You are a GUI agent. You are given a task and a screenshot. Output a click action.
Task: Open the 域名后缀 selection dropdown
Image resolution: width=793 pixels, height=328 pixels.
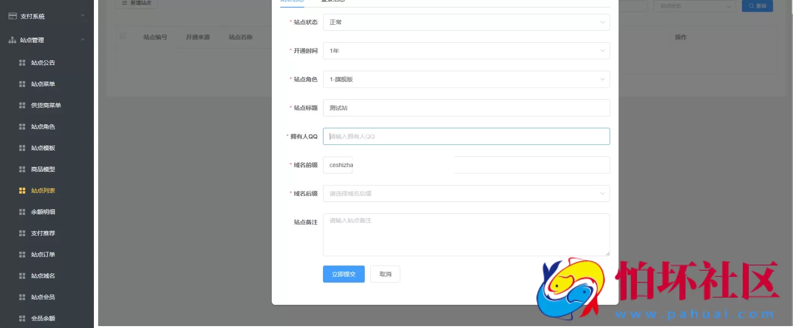466,193
